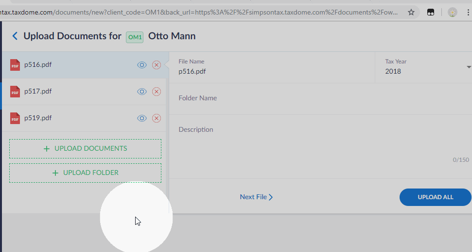Select the p516.pdf PDF file icon

coord(15,65)
